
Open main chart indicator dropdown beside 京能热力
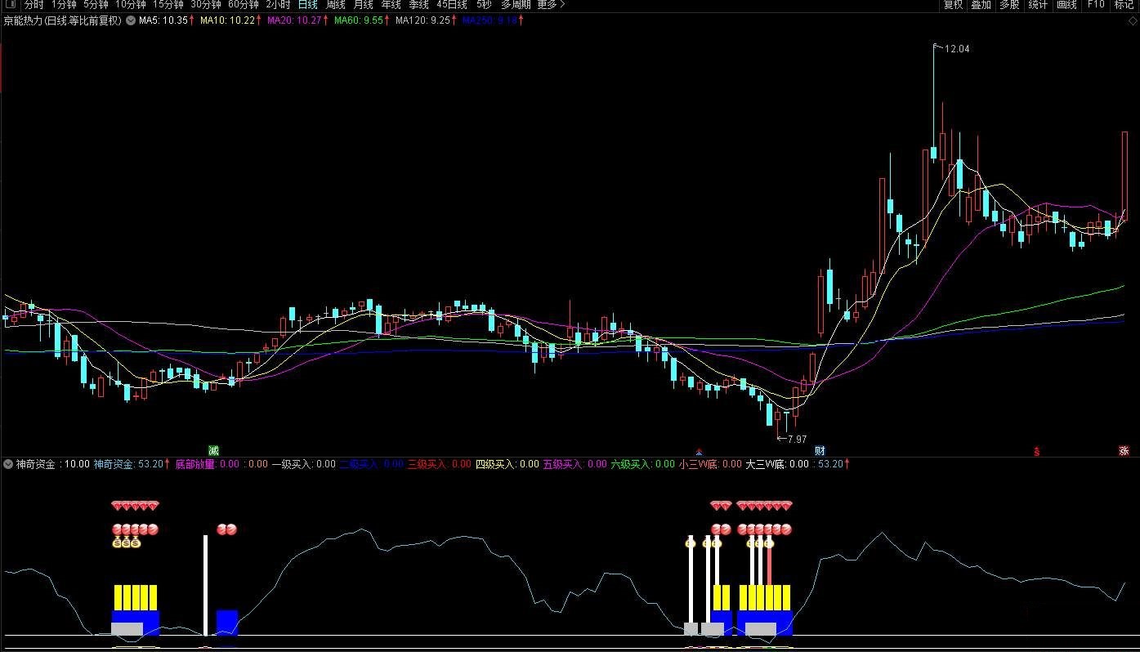click(130, 20)
